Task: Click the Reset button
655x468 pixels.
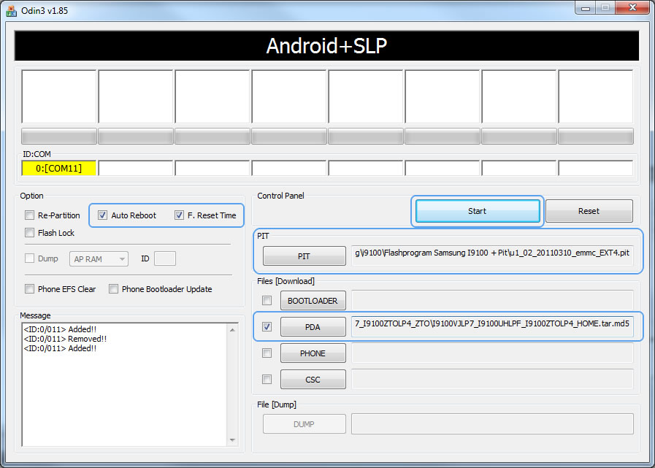Action: (x=589, y=211)
